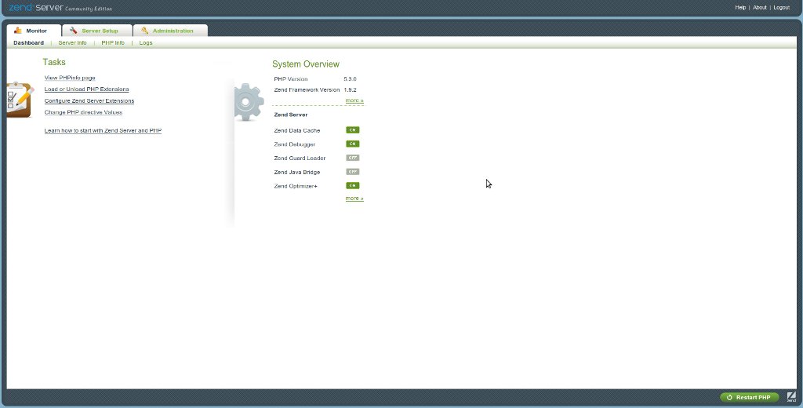Toggle Zend Optimizer+ ON indicator
This screenshot has height=408, width=803.
pos(352,185)
